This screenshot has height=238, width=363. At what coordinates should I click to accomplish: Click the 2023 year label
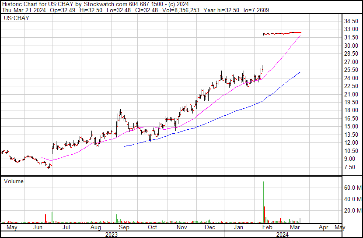112,234
